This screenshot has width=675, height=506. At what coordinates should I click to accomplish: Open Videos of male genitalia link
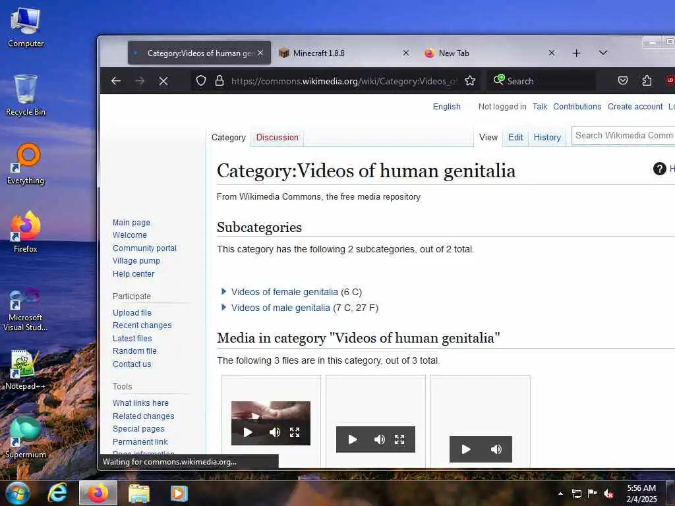(x=281, y=308)
